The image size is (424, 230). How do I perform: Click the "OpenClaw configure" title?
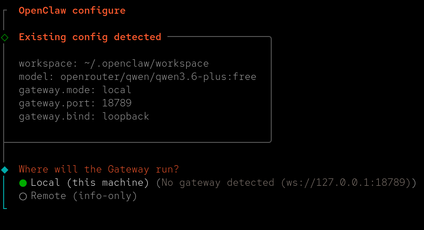(72, 10)
